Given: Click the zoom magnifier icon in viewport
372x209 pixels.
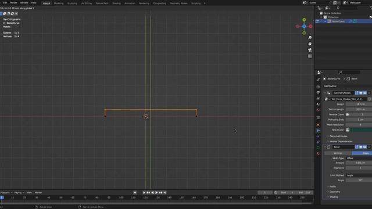Looking at the screenshot, I should coord(310,38).
